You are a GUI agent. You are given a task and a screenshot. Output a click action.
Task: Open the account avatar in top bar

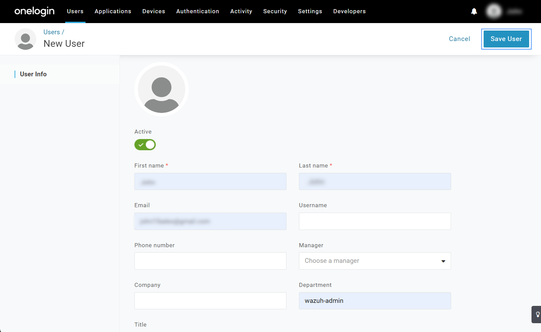coord(494,12)
